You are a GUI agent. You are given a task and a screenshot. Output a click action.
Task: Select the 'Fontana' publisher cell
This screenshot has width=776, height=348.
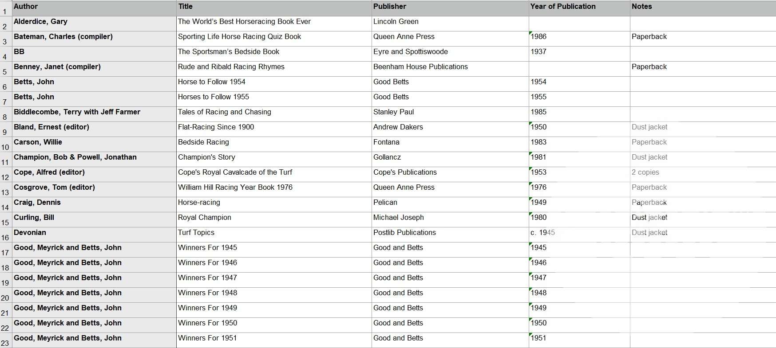(450, 145)
